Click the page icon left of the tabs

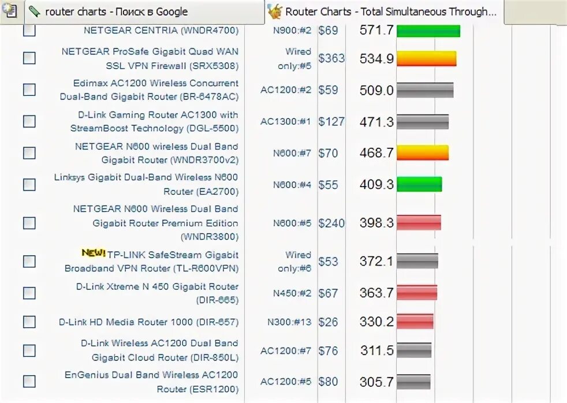tap(10, 10)
